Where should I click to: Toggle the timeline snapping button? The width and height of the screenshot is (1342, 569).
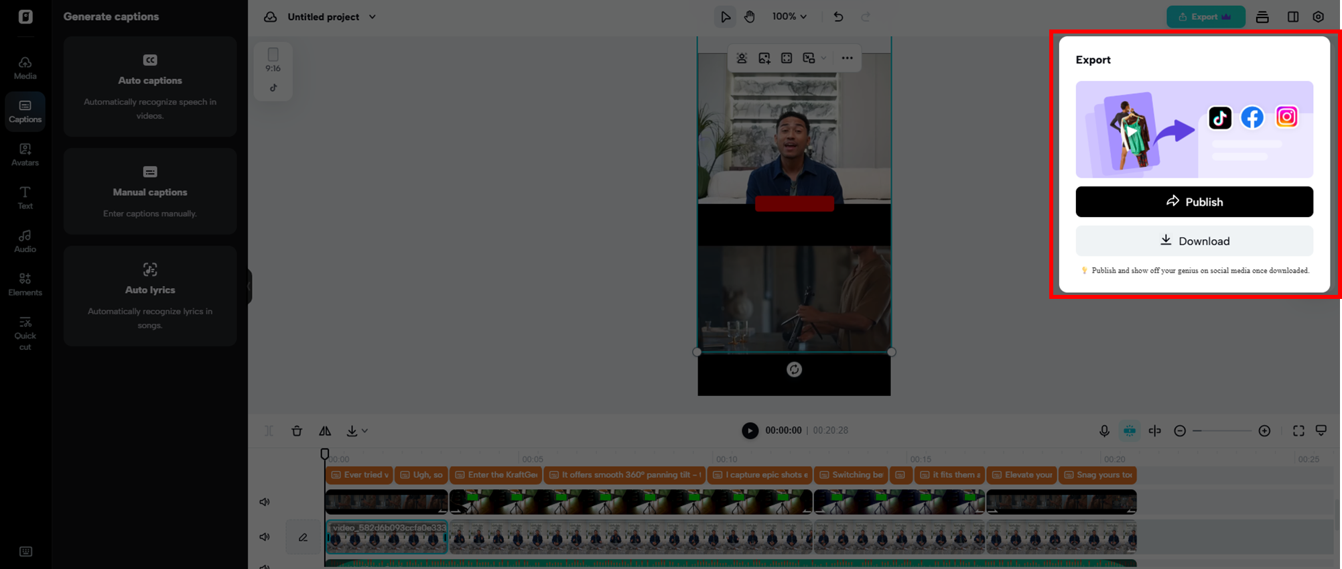(x=1130, y=431)
